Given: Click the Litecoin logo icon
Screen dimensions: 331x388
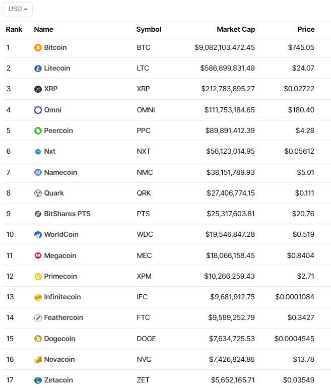Looking at the screenshot, I should [38, 69].
